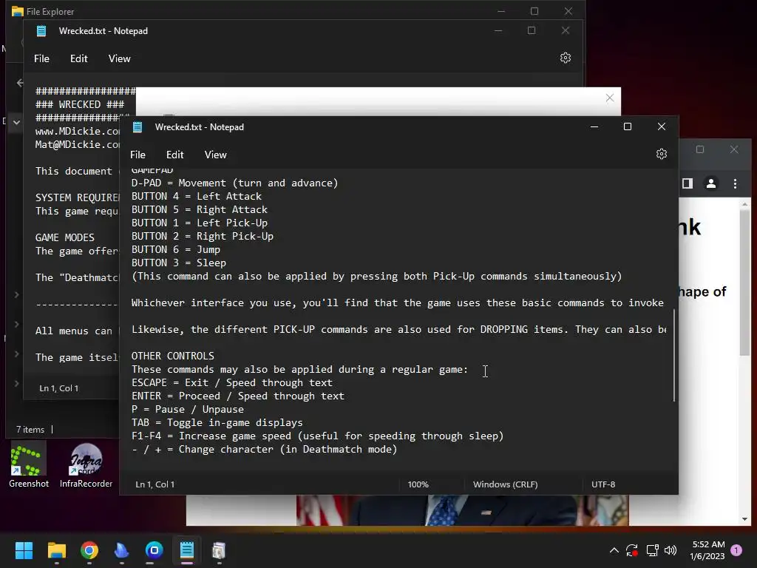Open File menu in back Notepad
Screen dimensions: 757x568
pyautogui.click(x=41, y=58)
